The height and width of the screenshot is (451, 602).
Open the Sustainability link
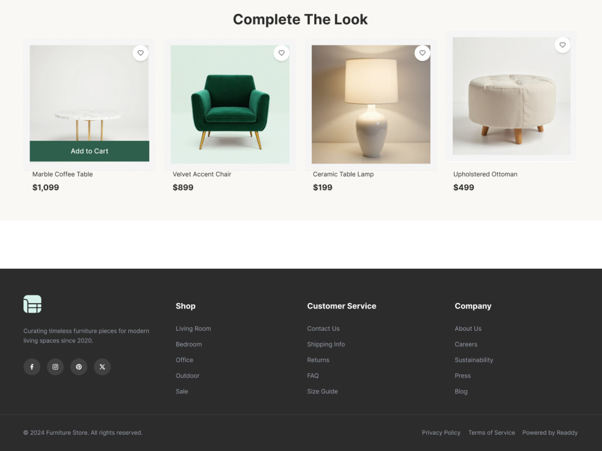pyautogui.click(x=474, y=360)
